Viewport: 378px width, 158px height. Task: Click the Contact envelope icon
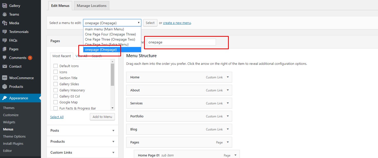pyautogui.click(x=5, y=66)
